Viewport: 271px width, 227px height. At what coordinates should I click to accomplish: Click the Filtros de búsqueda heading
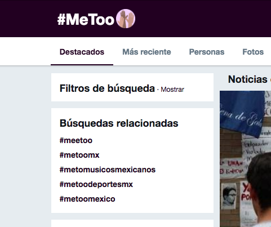click(107, 88)
